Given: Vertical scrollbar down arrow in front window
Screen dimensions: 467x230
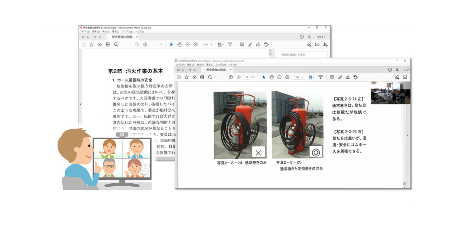Looking at the screenshot, I should pyautogui.click(x=404, y=187).
